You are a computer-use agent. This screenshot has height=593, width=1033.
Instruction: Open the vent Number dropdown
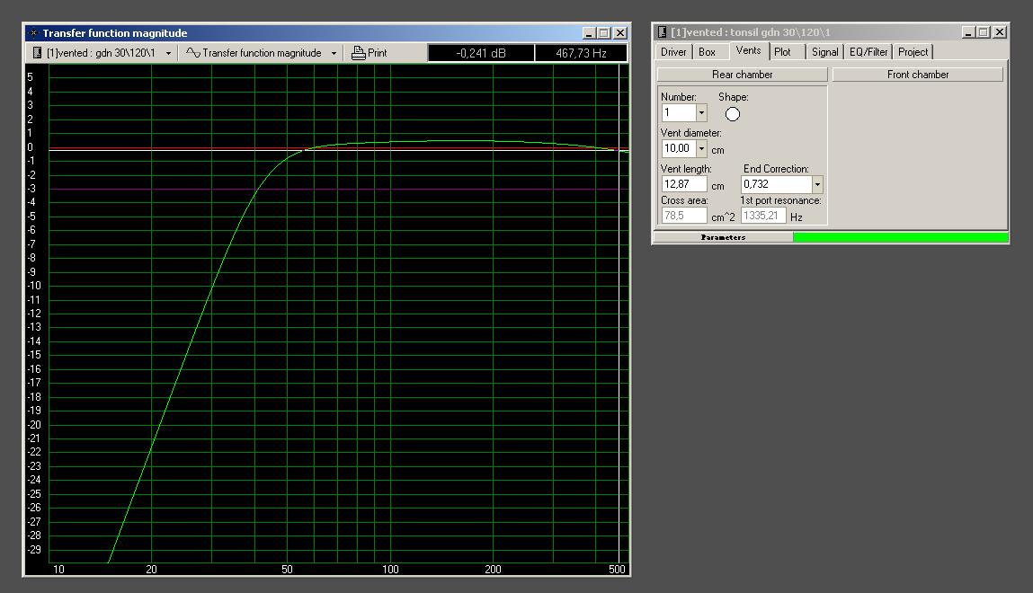(701, 113)
